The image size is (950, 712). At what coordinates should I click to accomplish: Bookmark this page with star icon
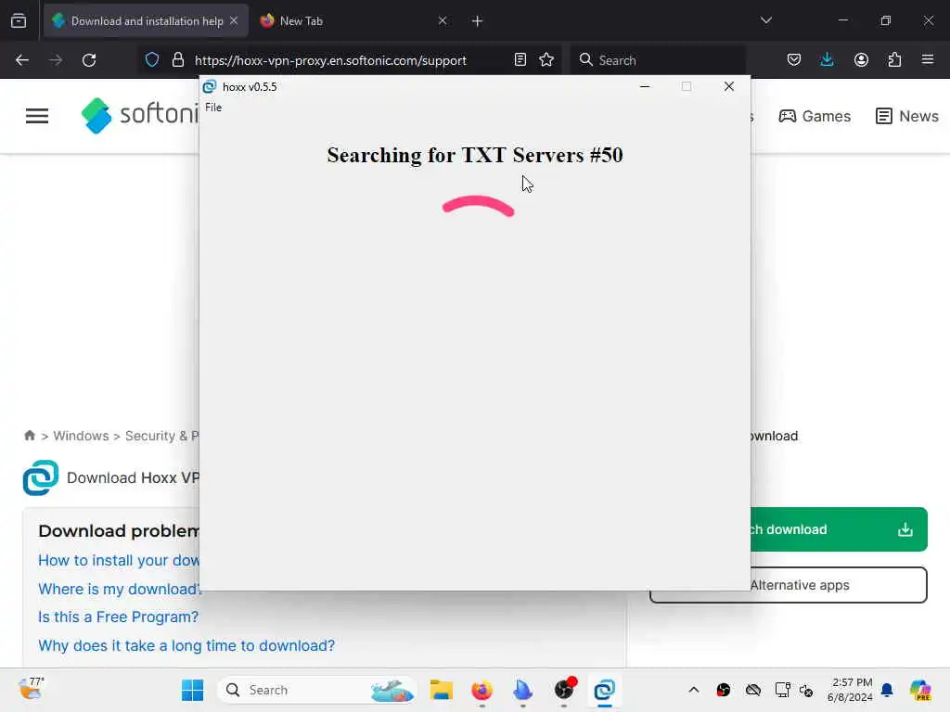point(546,60)
